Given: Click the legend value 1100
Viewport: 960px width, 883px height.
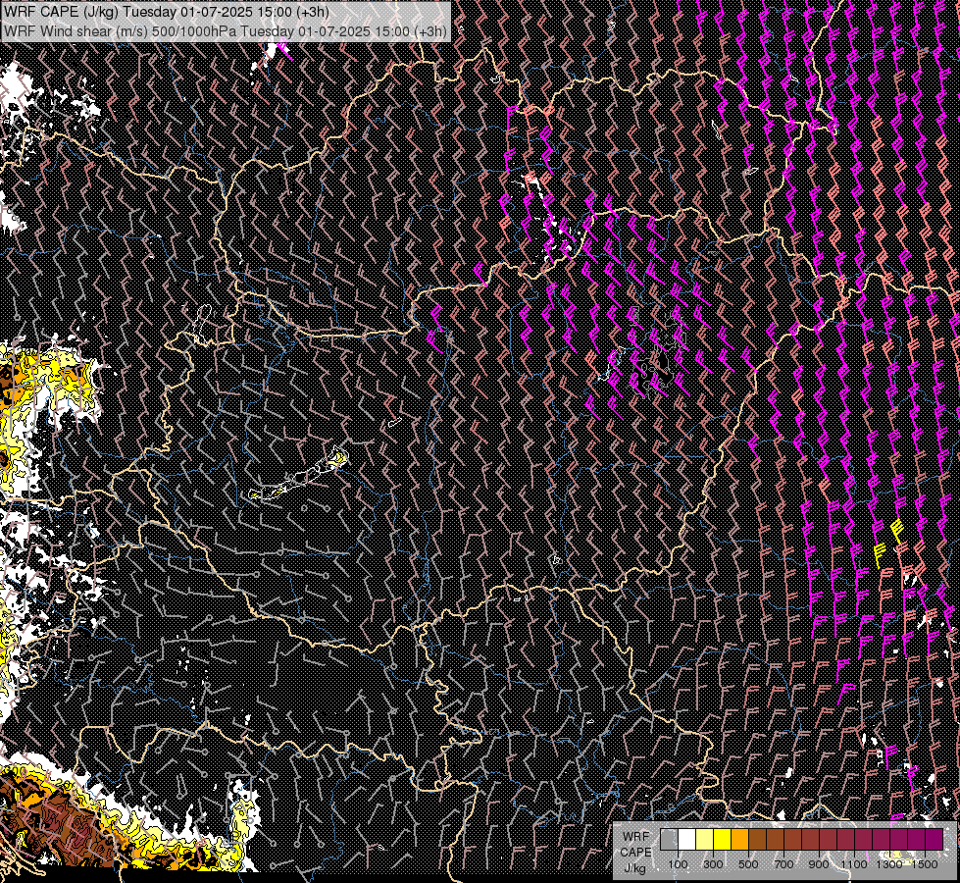Looking at the screenshot, I should 853,864.
